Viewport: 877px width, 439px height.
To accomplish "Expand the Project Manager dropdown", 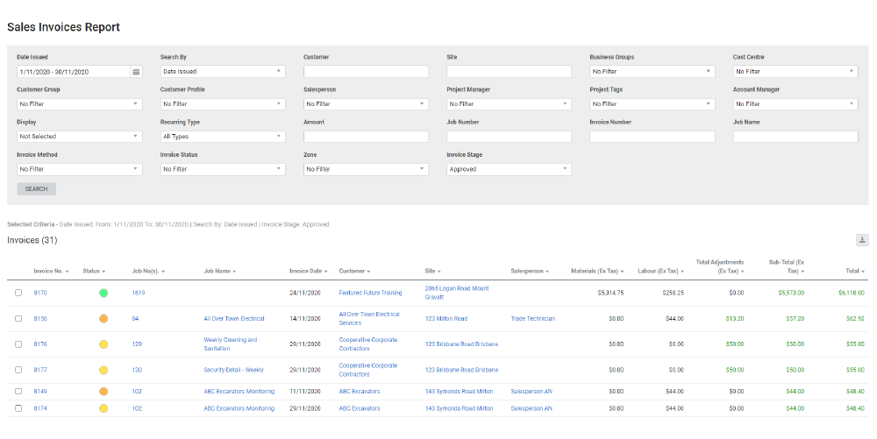I will (x=509, y=104).
